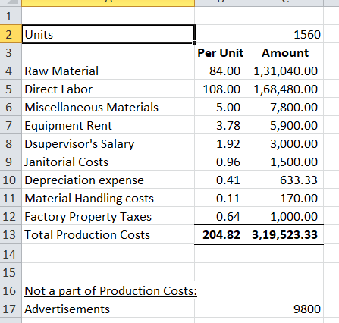Screen dimensions: 339x323
Task: Select the Amount header cell
Action: pyautogui.click(x=284, y=52)
